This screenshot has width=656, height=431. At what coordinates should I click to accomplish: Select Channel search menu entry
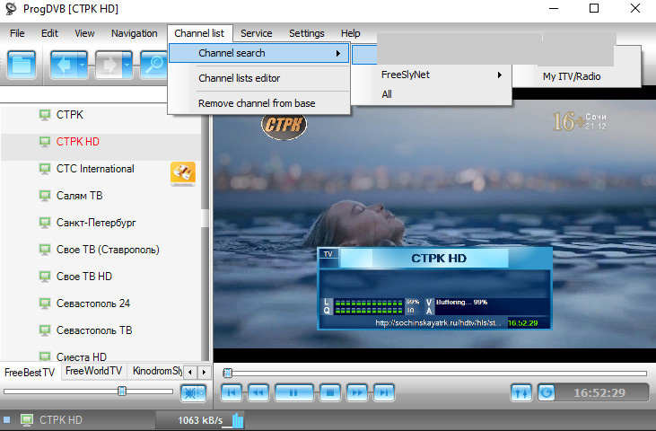259,53
